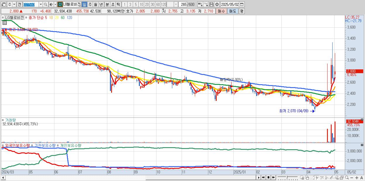Click the pencil eraser drawing icon

tap(337, 178)
